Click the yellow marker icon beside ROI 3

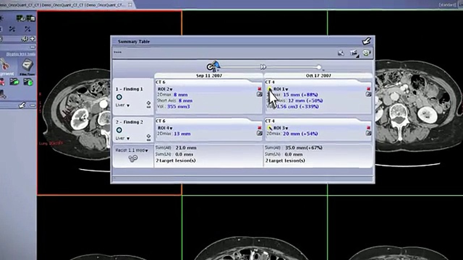click(x=269, y=128)
